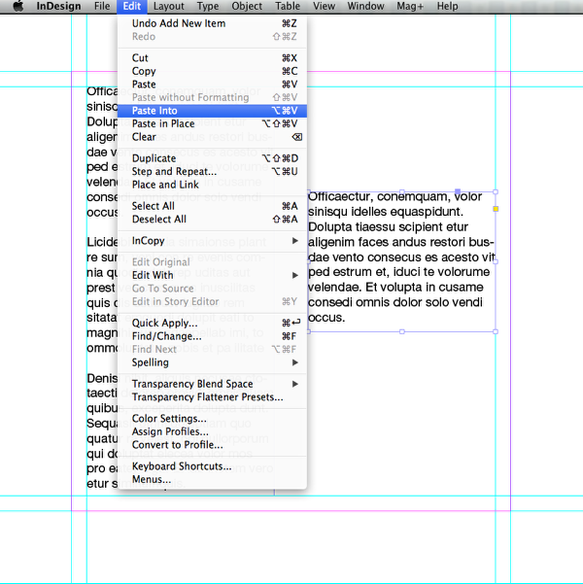Click the text frame's top-right corner handle
This screenshot has width=583, height=584.
496,191
